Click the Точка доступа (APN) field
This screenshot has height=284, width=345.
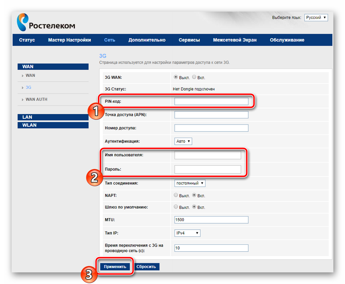pyautogui.click(x=211, y=115)
